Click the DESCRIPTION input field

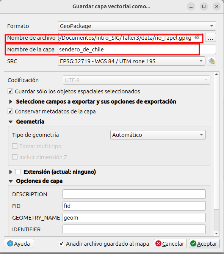coord(134,194)
